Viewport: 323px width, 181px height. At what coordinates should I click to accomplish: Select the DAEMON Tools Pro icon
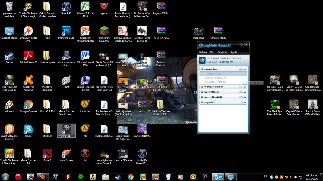[x=28, y=34]
